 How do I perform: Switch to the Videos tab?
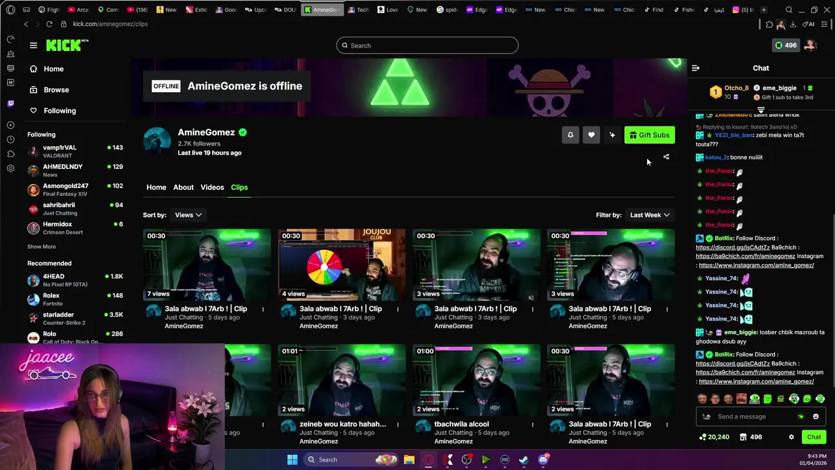[212, 187]
